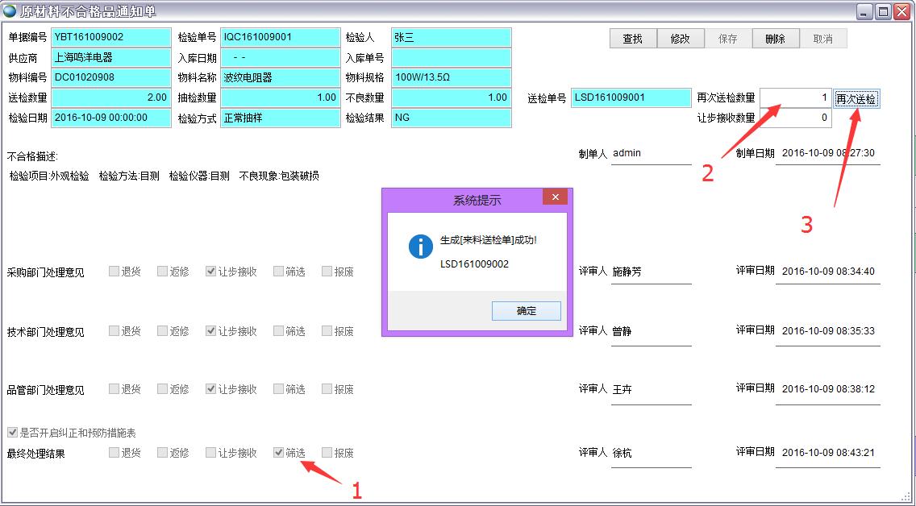This screenshot has width=916, height=506.
Task: Toggle the 筛选 checkbox in 最终处理结果 row
Action: click(278, 453)
